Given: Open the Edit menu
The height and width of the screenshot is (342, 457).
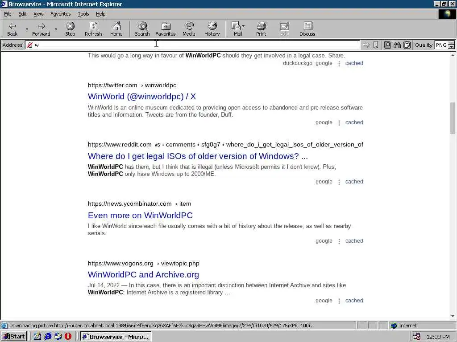Looking at the screenshot, I should pyautogui.click(x=22, y=14).
